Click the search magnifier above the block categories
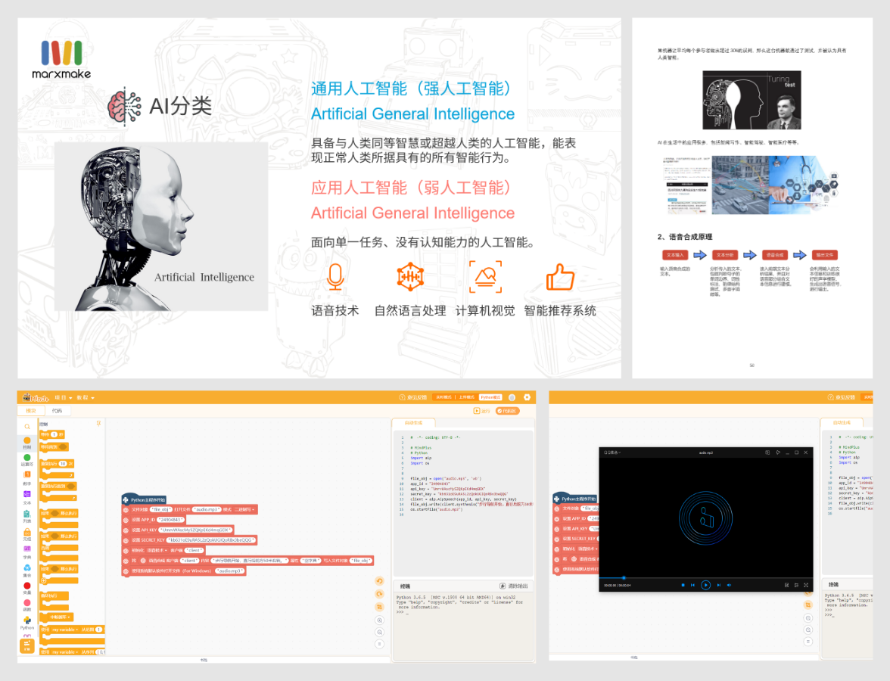 (27, 427)
